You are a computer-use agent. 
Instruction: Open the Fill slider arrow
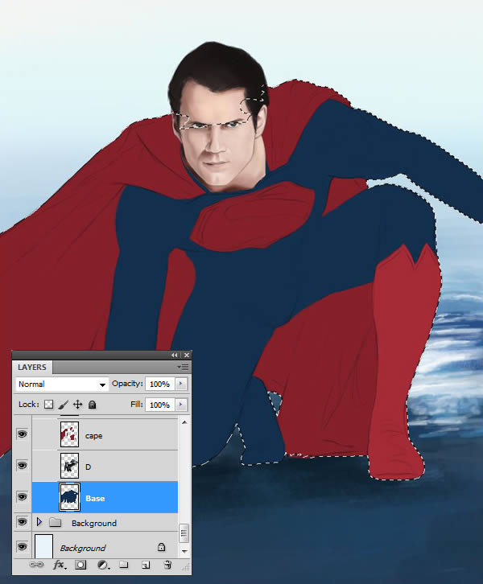(x=181, y=405)
